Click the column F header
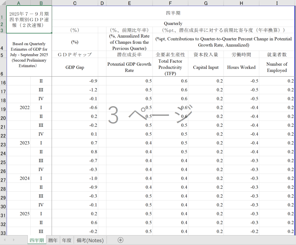 tap(170, 3)
